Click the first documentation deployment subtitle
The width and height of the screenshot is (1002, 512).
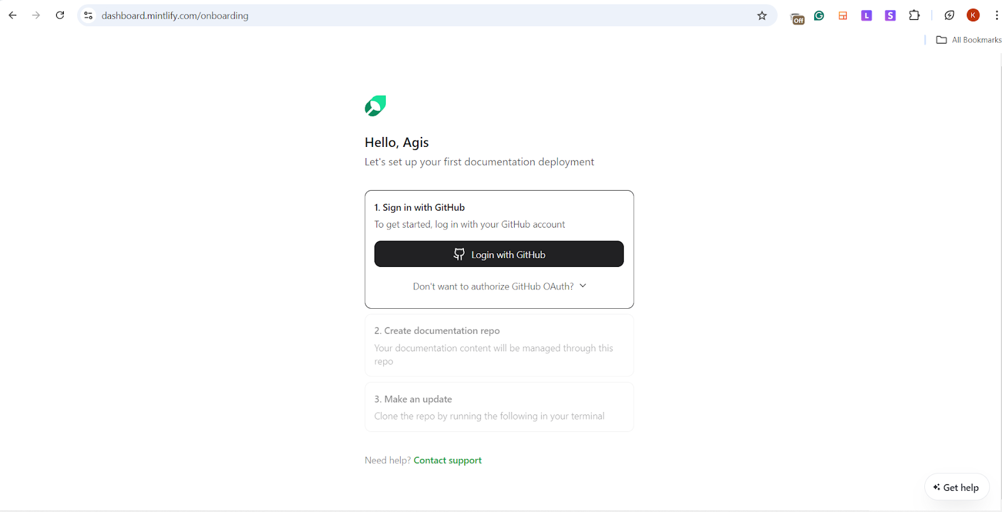(x=480, y=162)
